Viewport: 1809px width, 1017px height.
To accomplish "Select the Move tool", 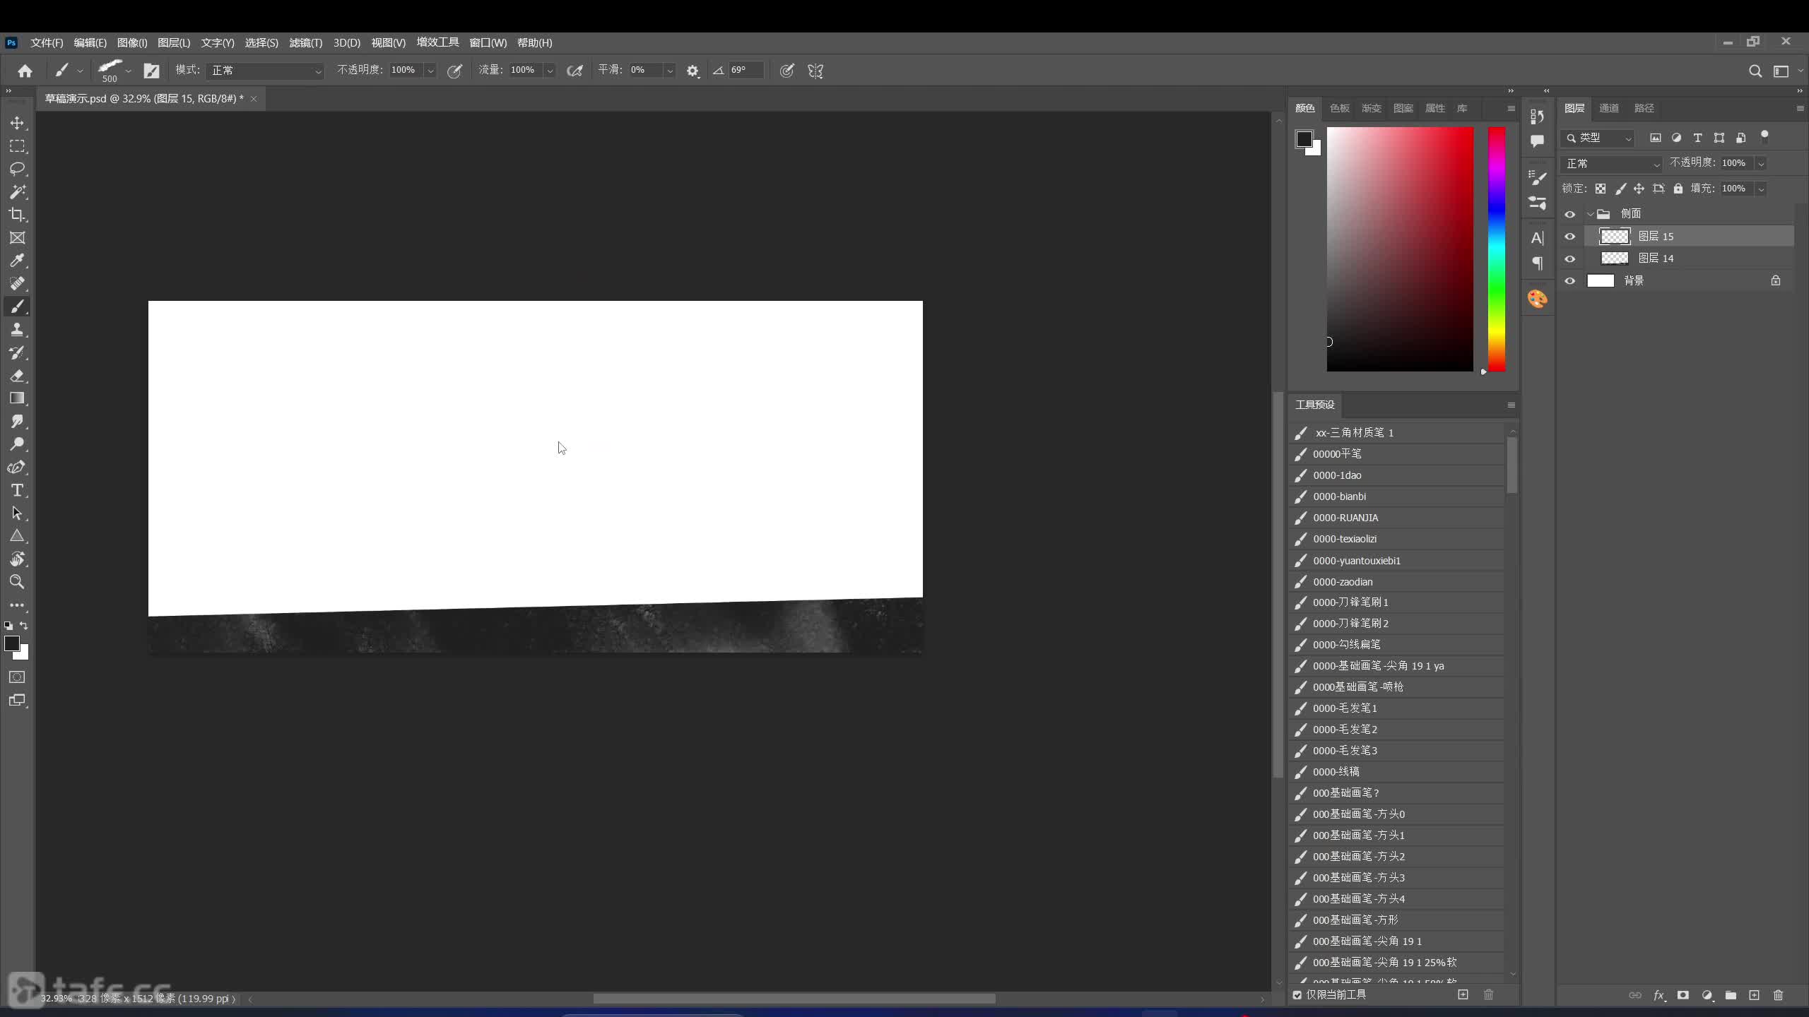I will 17,123.
